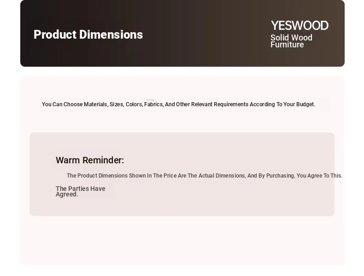Click the YESWOOD brand logo

299,25
